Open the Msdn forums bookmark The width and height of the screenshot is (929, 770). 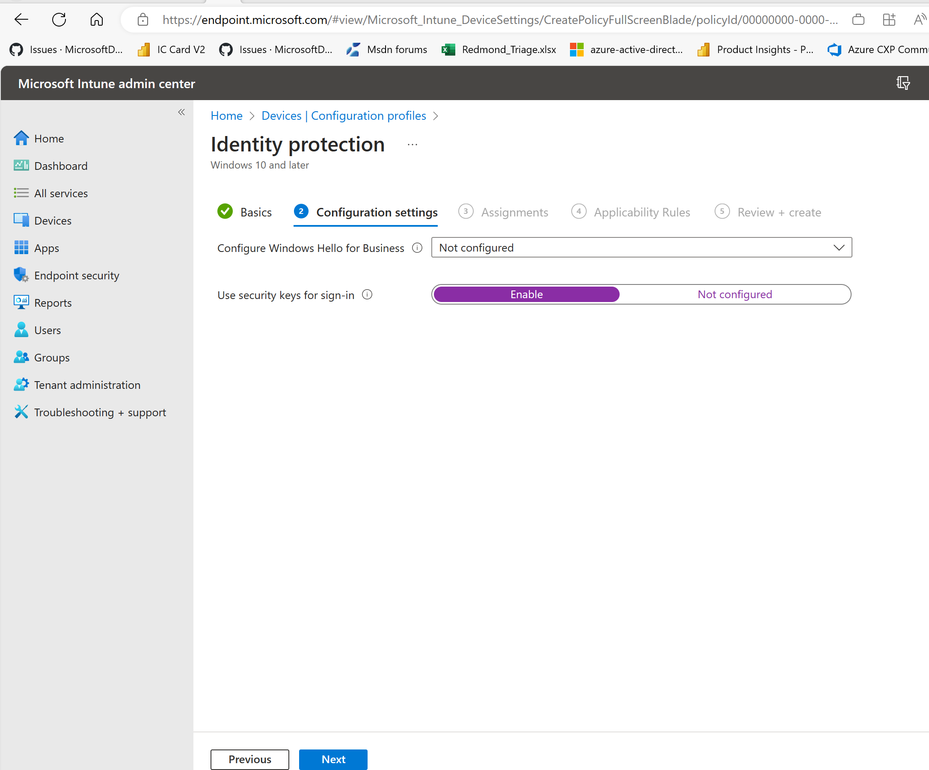click(x=387, y=50)
